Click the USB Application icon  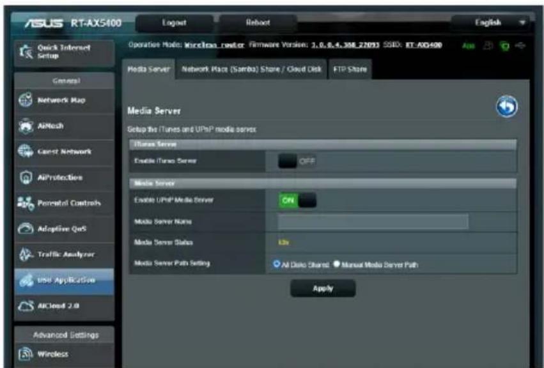26,280
